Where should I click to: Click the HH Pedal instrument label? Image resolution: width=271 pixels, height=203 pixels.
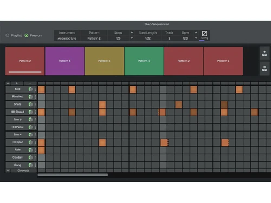point(17,127)
